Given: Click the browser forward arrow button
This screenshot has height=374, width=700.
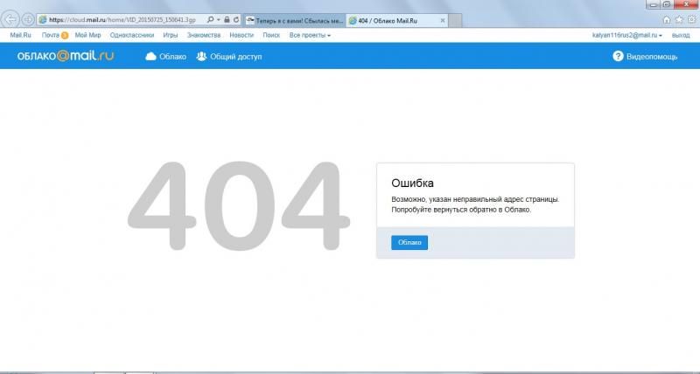Looking at the screenshot, I should coord(28,19).
